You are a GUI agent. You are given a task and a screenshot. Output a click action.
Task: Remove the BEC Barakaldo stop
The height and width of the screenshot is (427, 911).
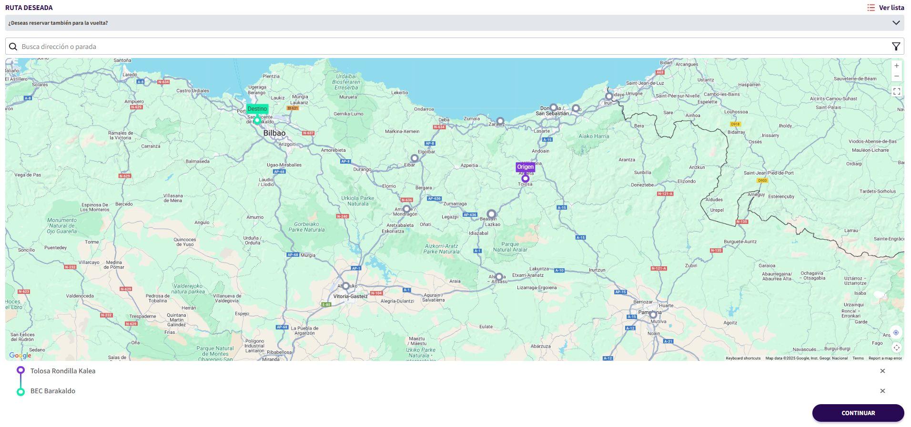click(882, 391)
